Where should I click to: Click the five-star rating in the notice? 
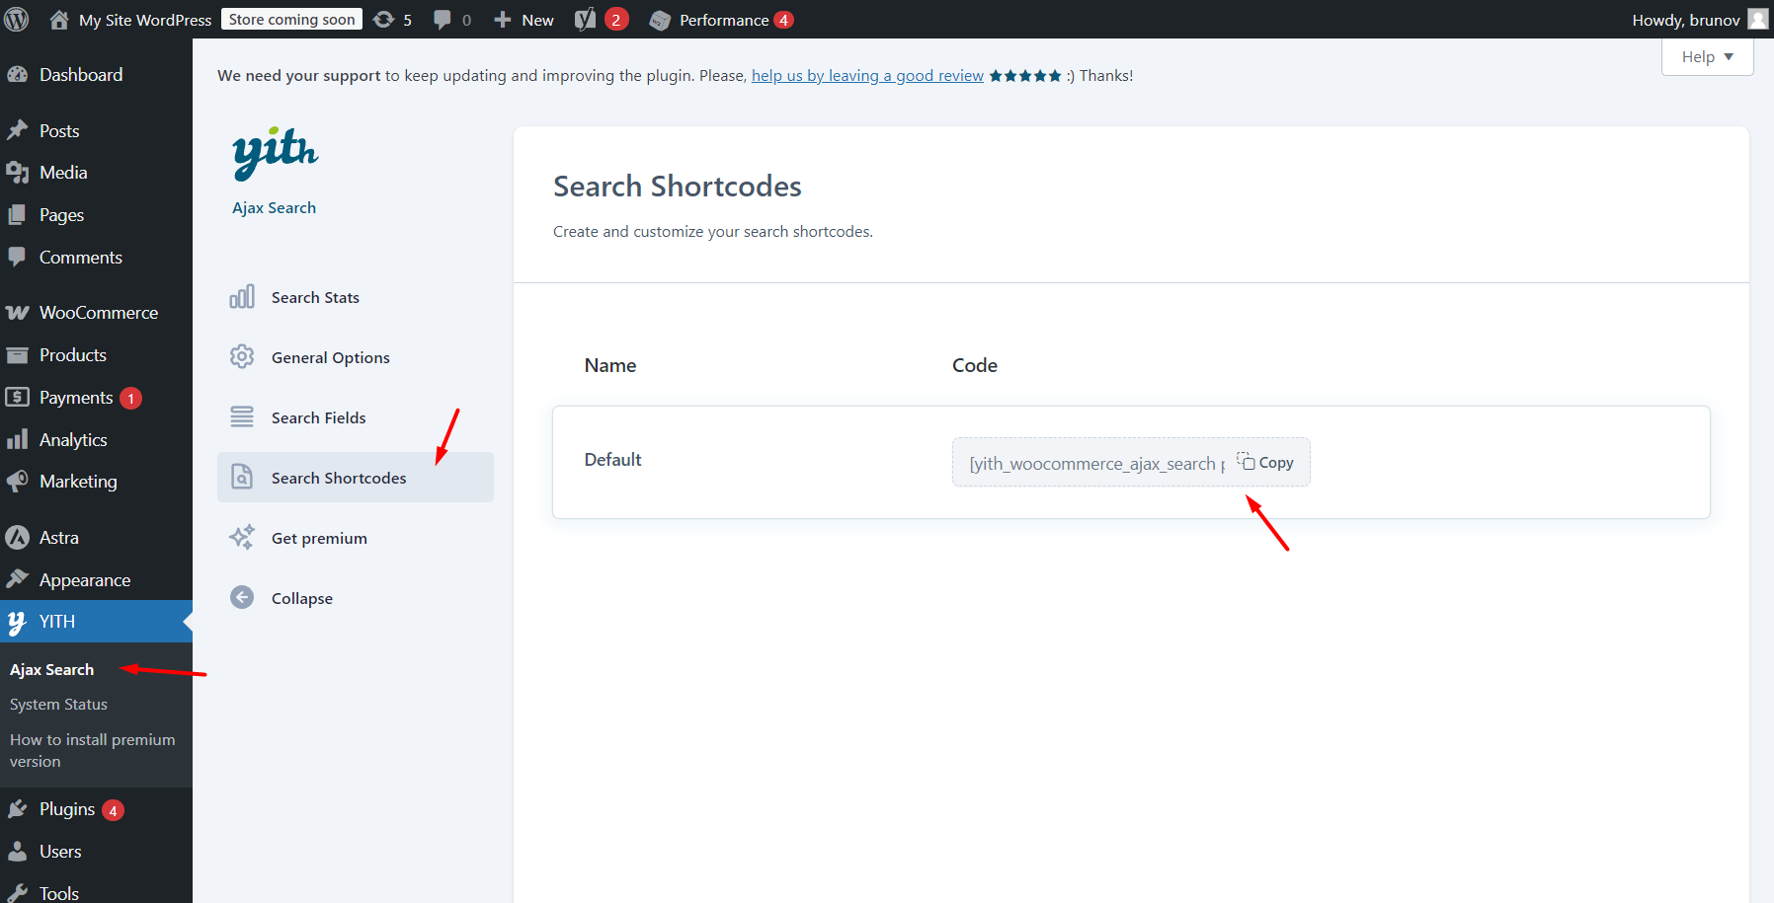point(1025,76)
